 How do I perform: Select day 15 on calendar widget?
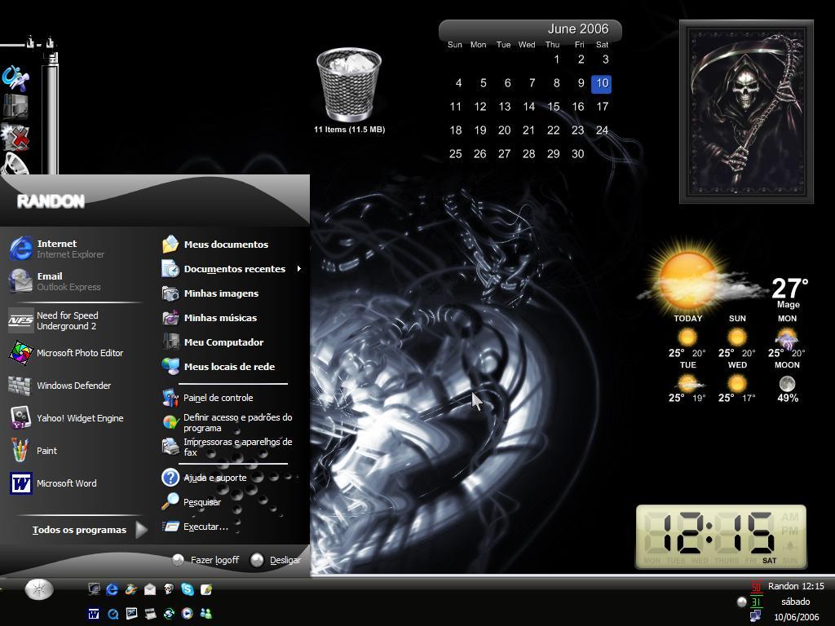click(554, 107)
